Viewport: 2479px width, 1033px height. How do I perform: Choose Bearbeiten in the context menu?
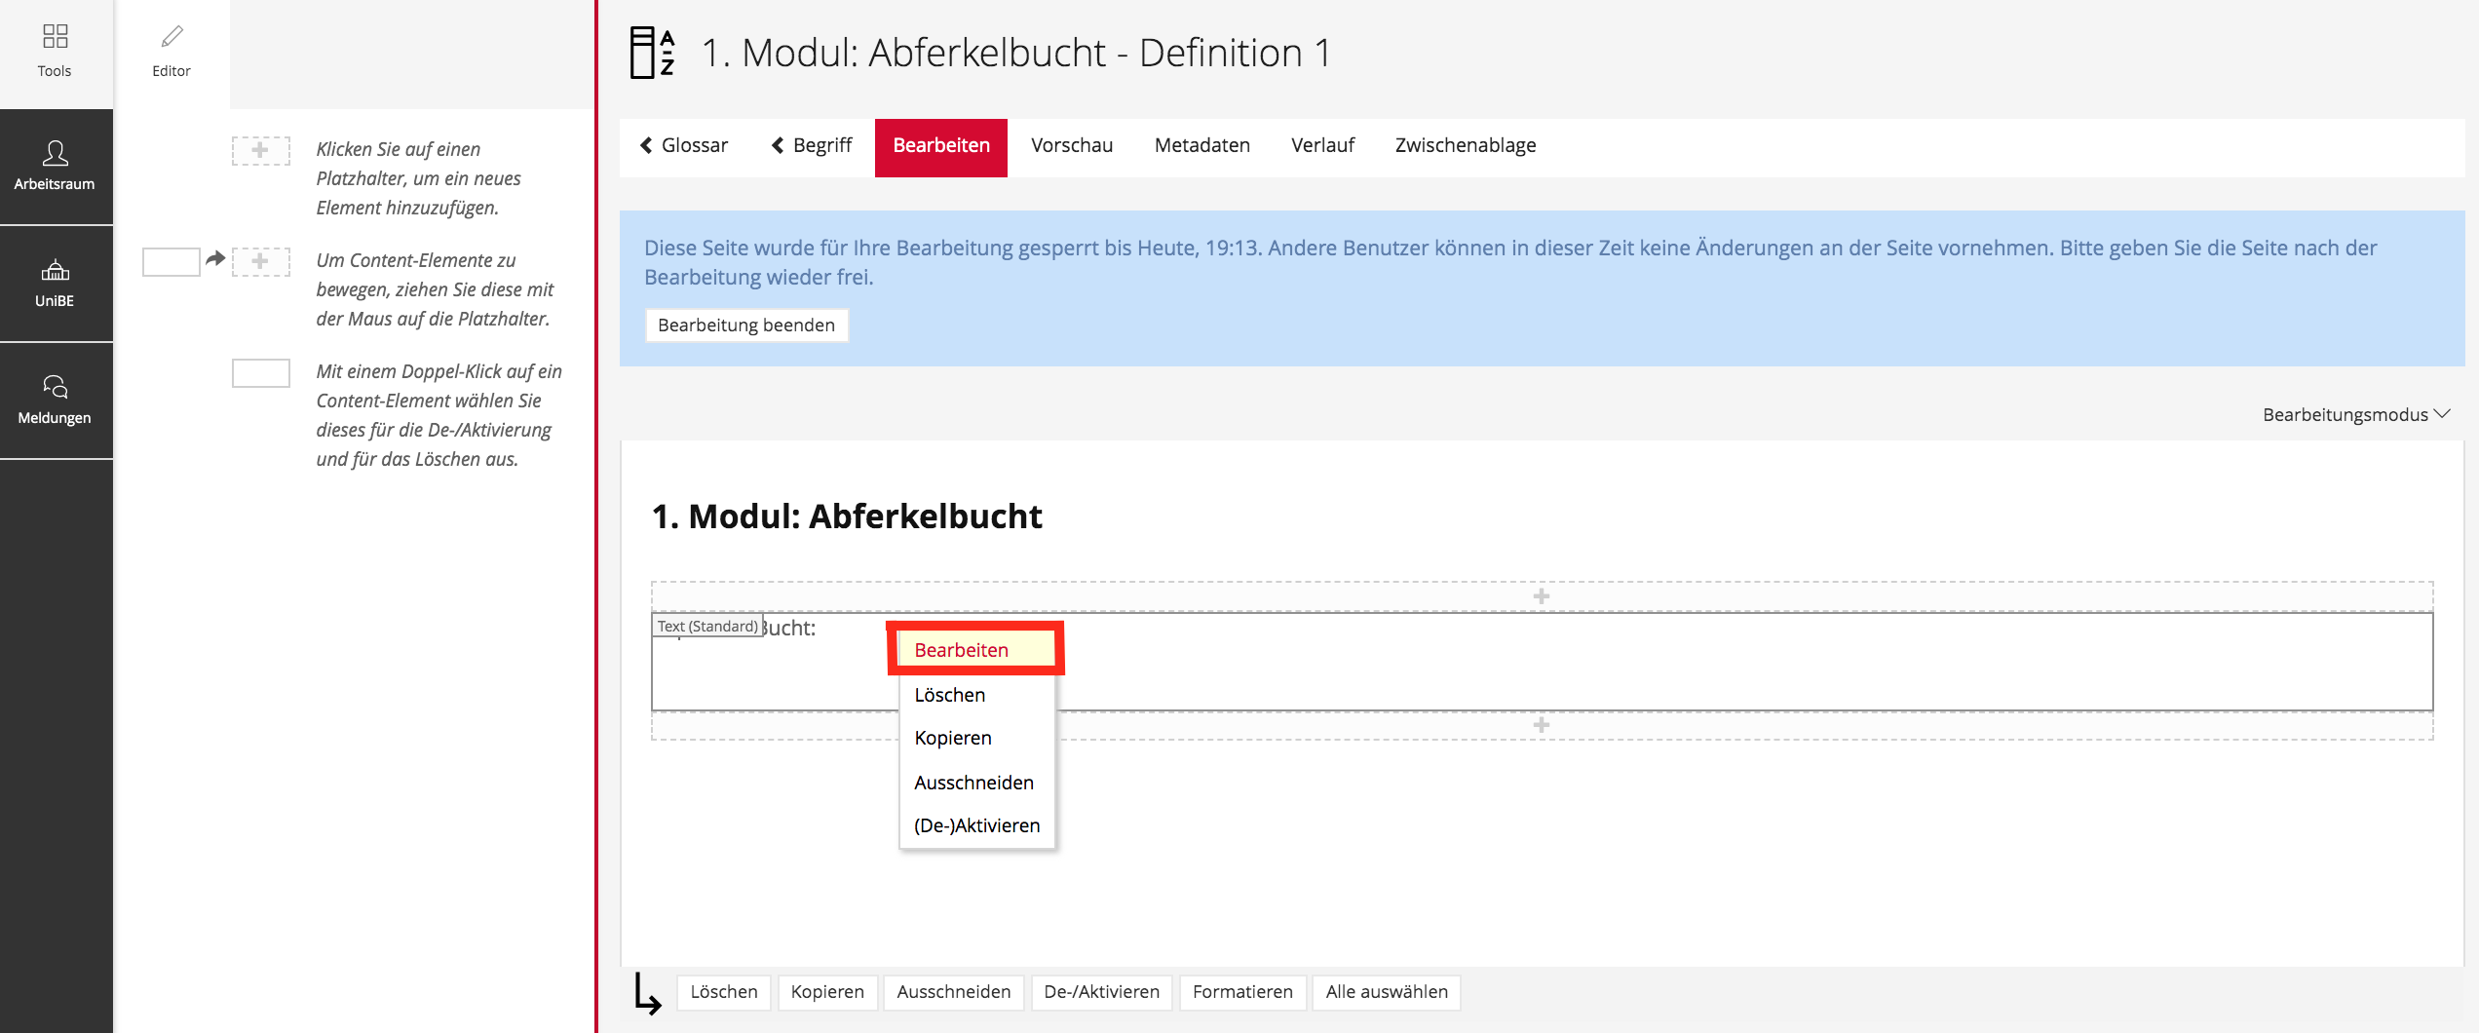coord(976,650)
